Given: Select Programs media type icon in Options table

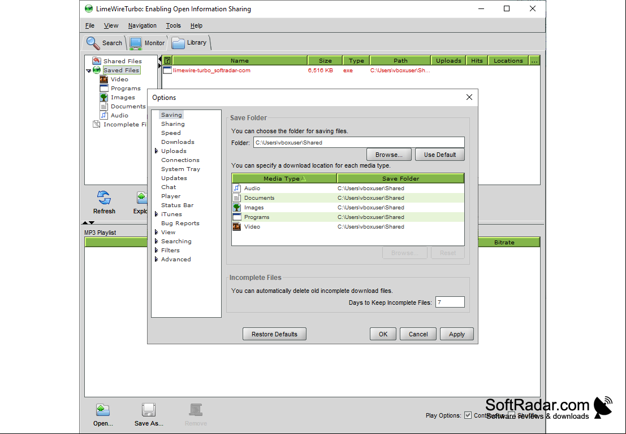Looking at the screenshot, I should coord(237,217).
